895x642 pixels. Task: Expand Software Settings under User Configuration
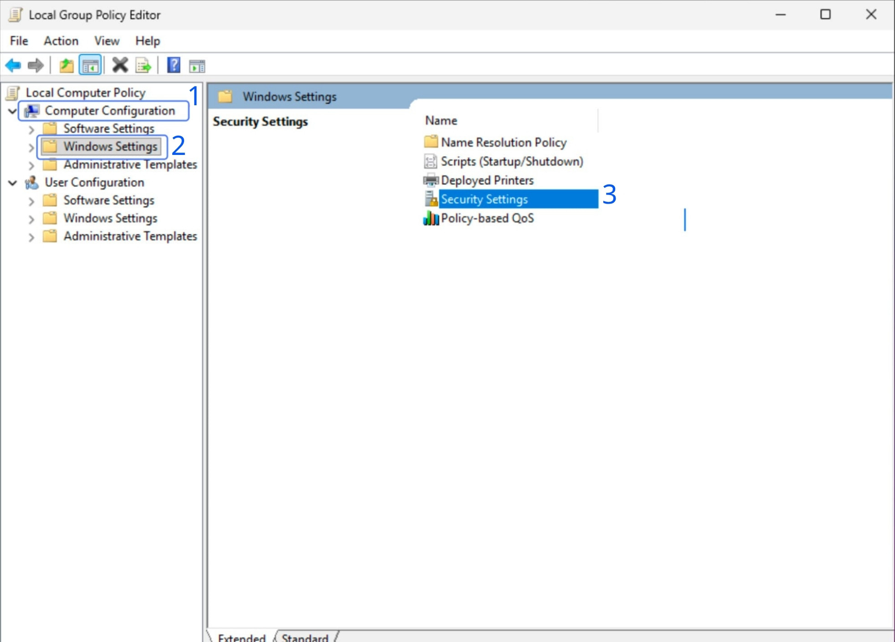(31, 201)
